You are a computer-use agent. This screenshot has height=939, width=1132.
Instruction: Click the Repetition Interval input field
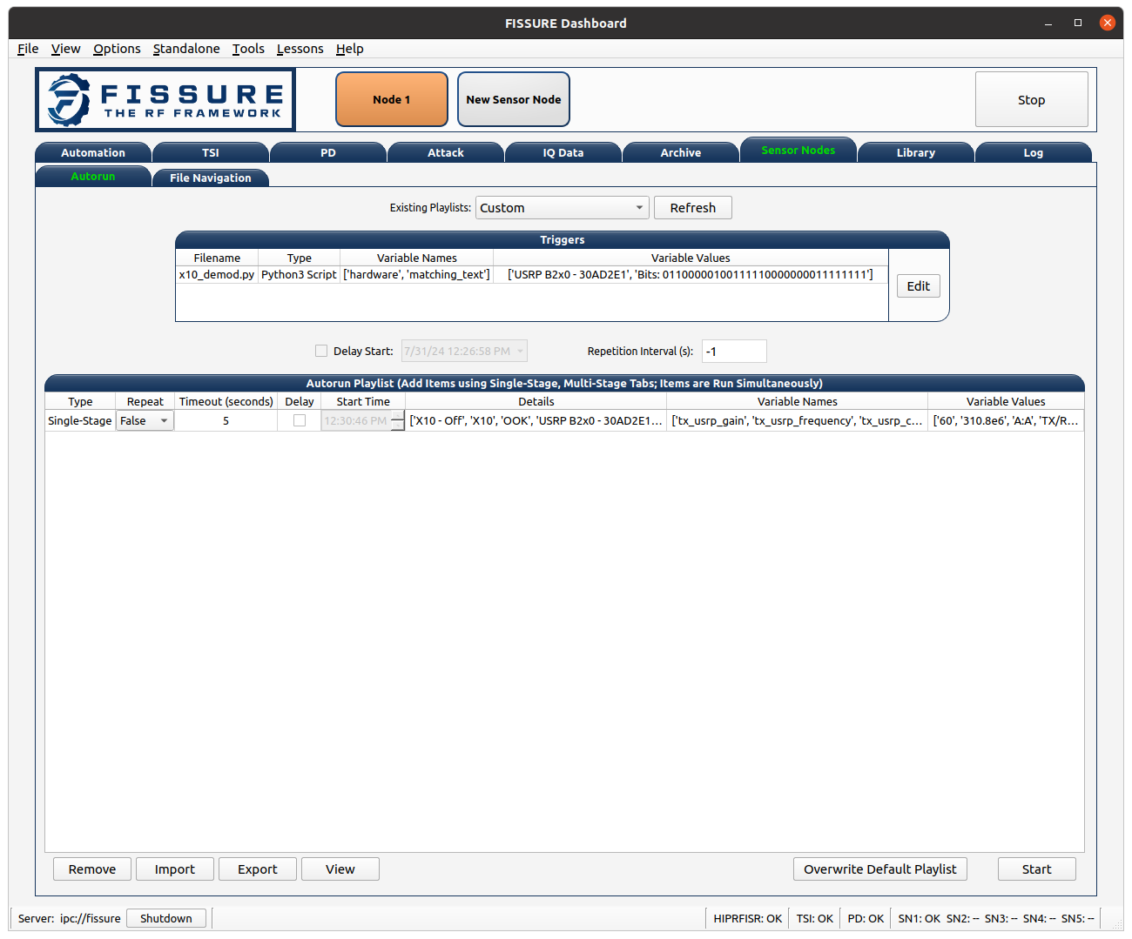734,351
